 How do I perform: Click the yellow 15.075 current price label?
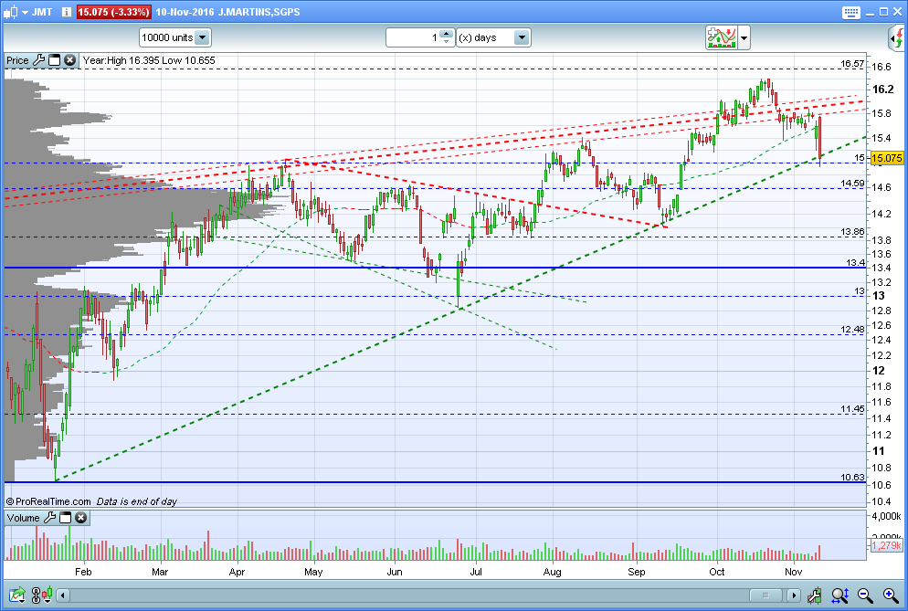coord(887,158)
